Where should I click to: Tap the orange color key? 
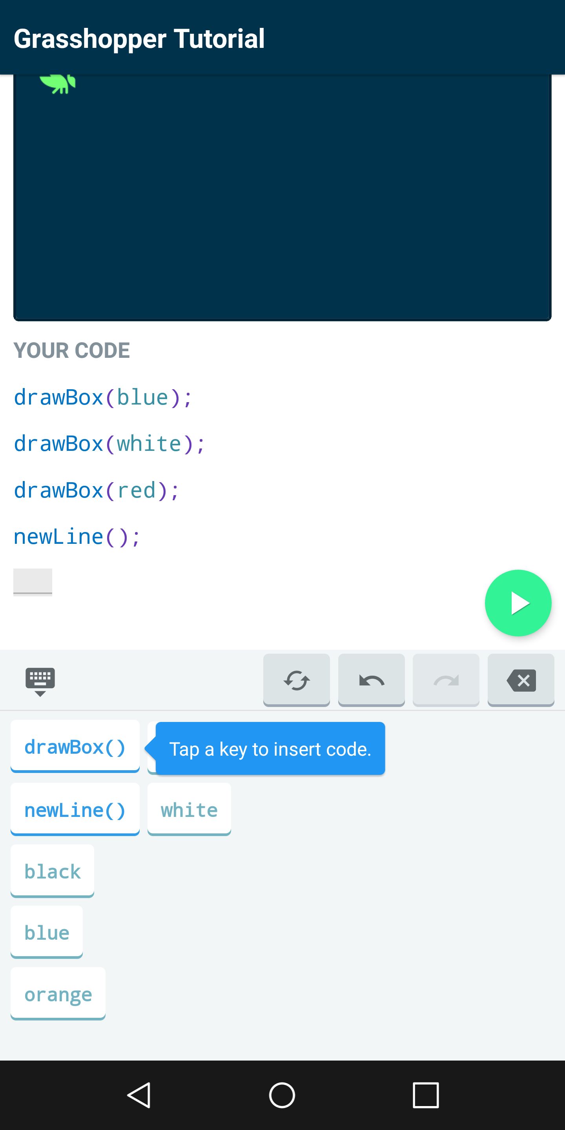[58, 993]
